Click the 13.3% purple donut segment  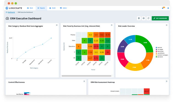click(122, 47)
